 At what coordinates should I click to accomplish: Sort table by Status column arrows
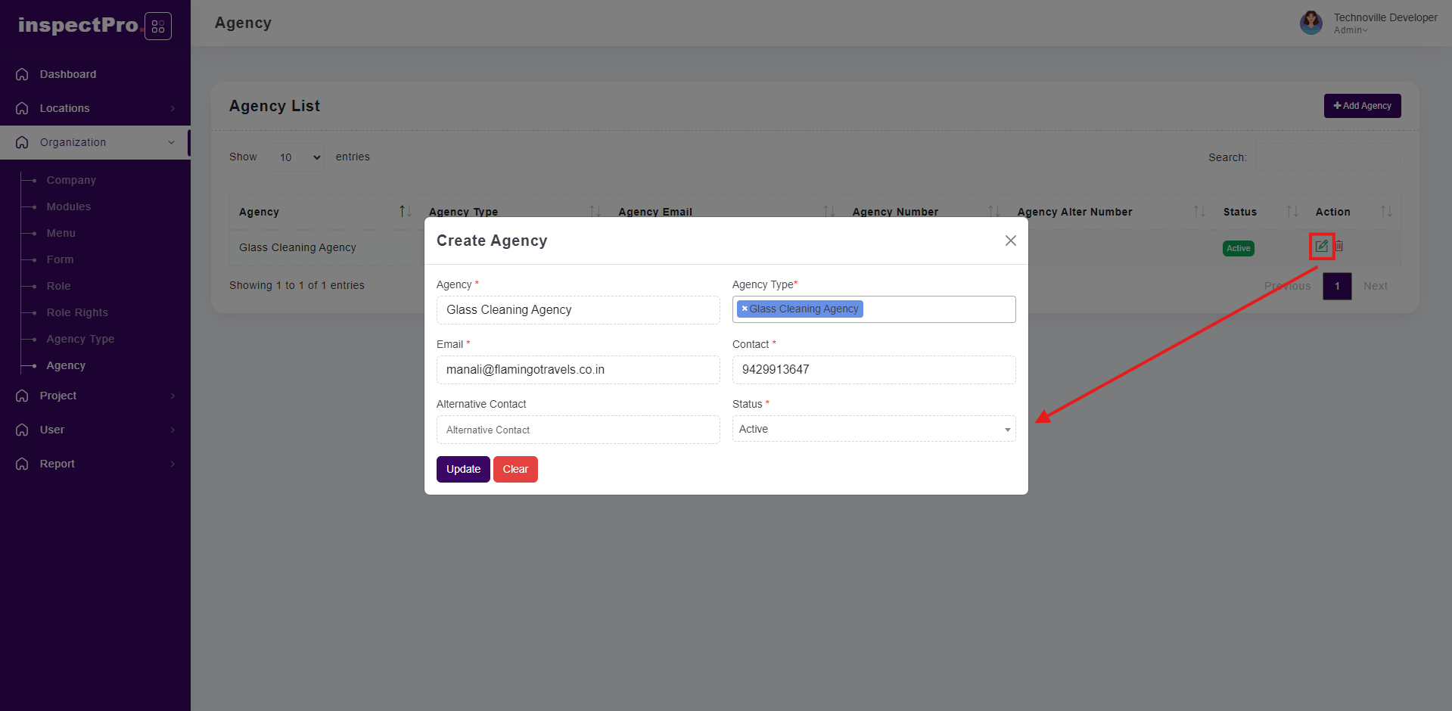tap(1292, 212)
